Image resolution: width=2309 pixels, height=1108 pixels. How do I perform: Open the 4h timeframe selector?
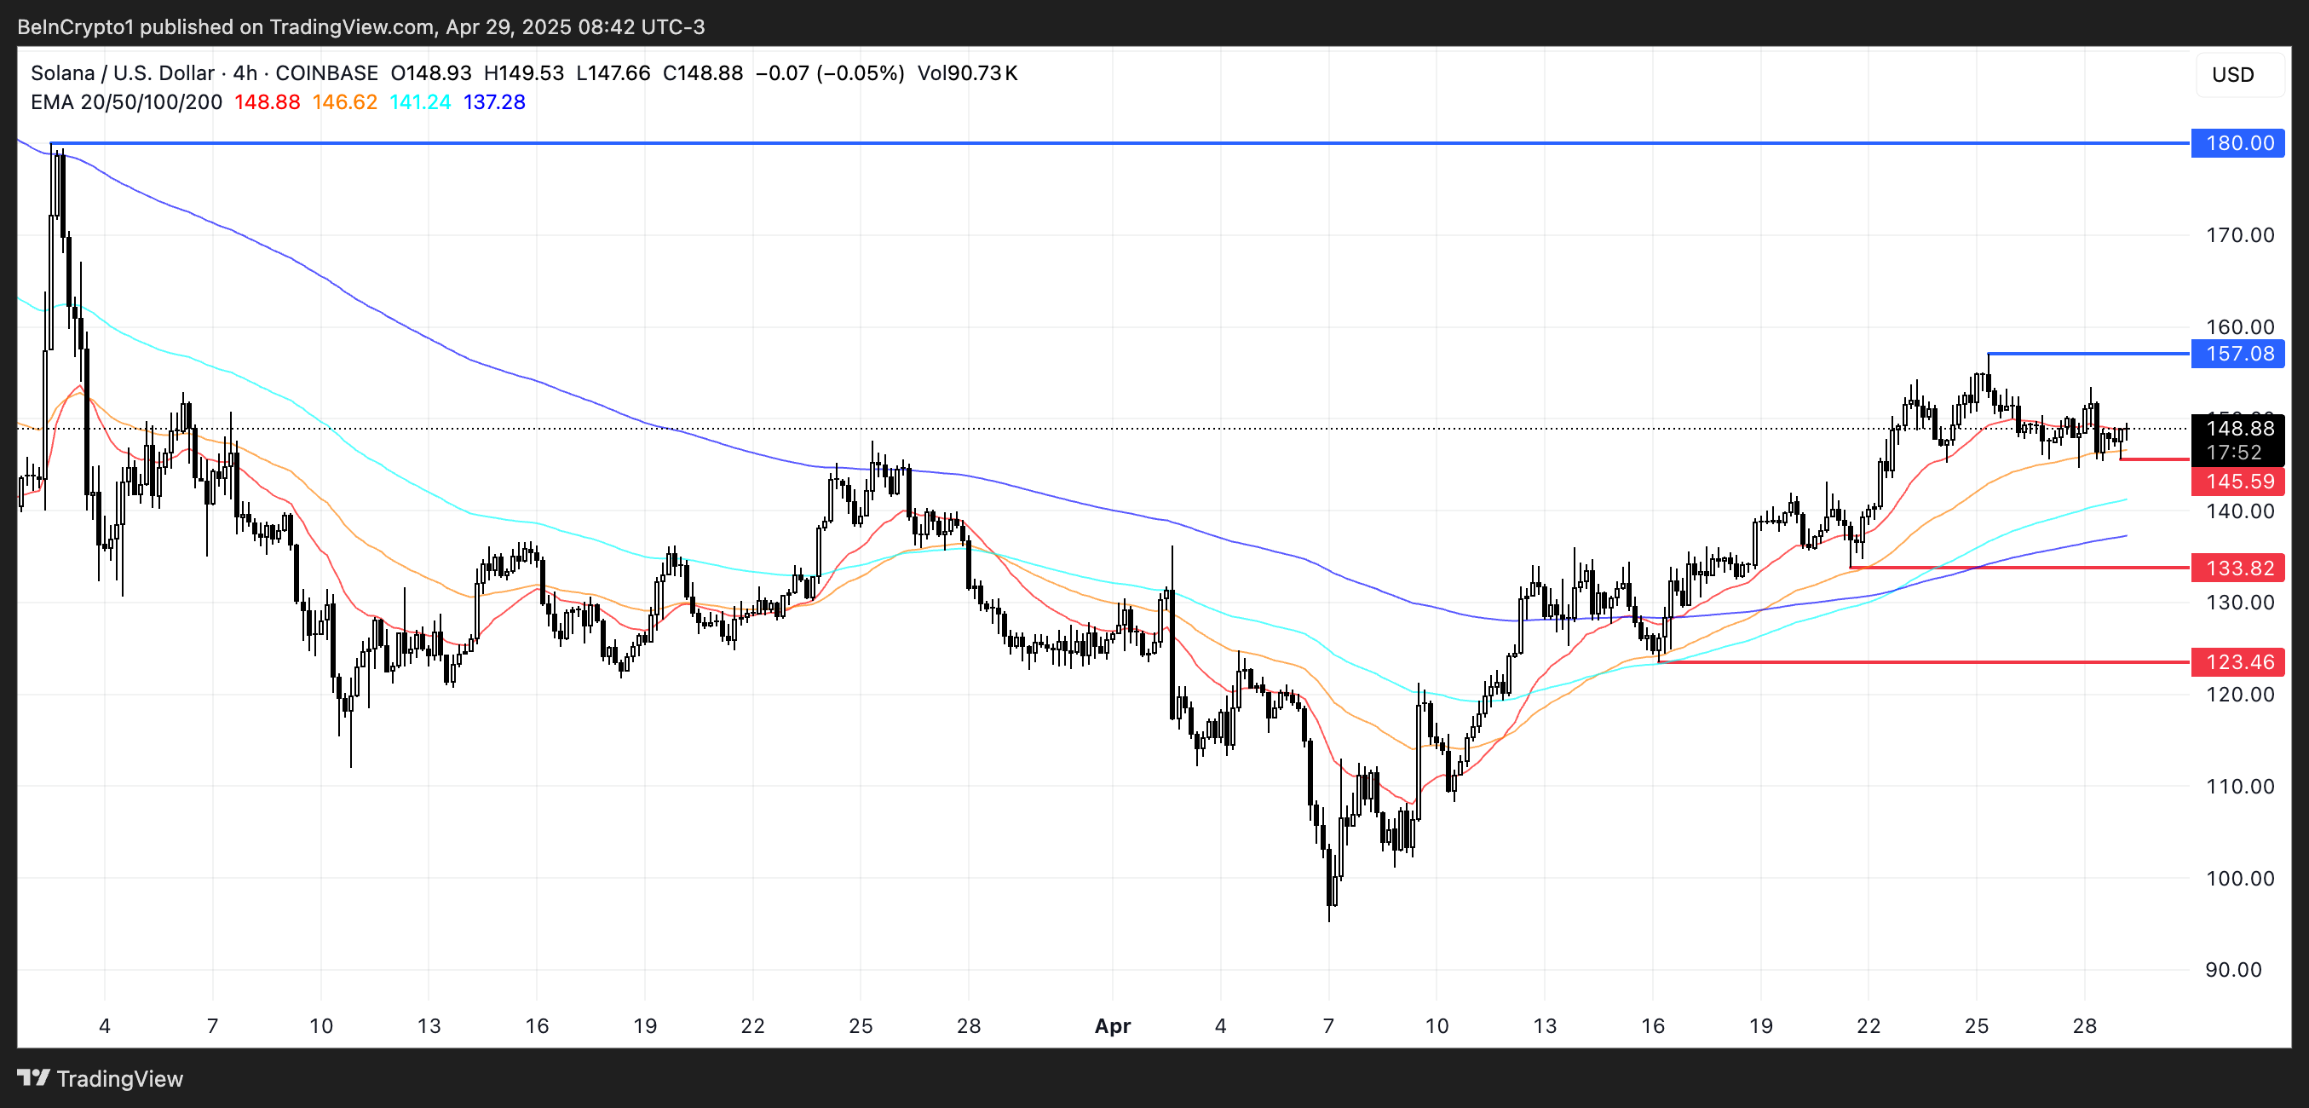(x=244, y=72)
